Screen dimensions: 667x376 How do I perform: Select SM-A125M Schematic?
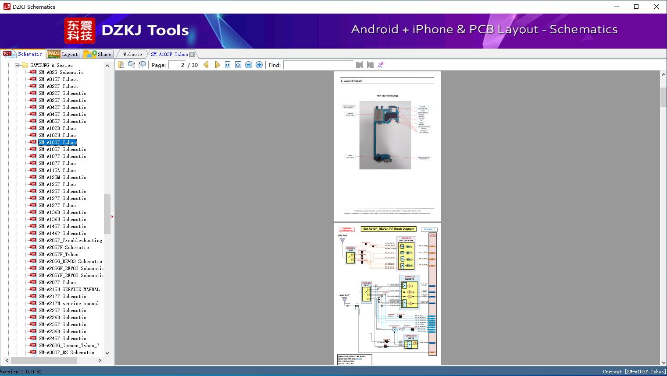(x=62, y=177)
